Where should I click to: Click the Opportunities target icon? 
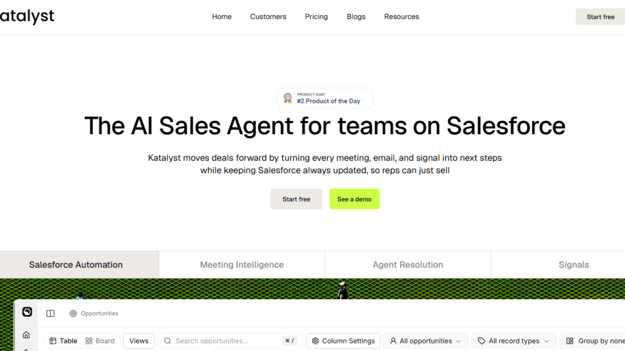click(73, 314)
